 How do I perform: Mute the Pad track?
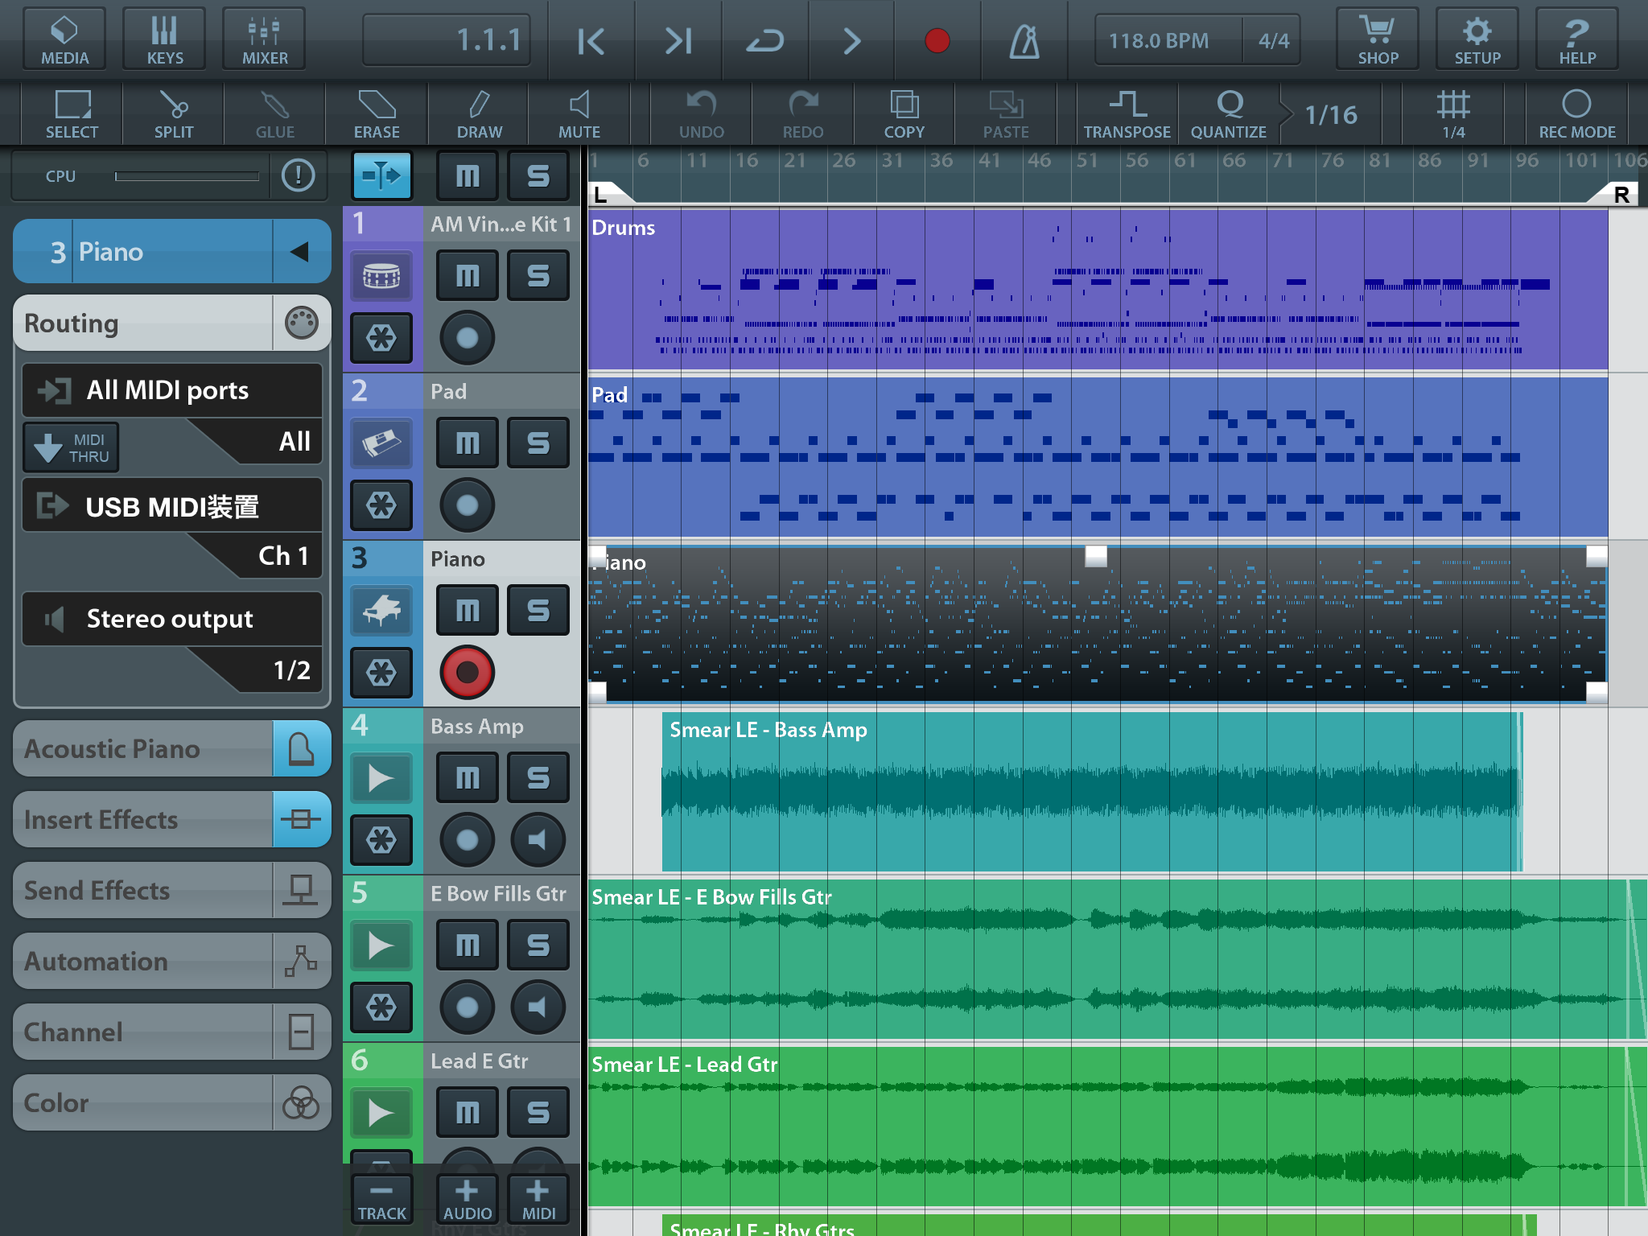point(467,443)
